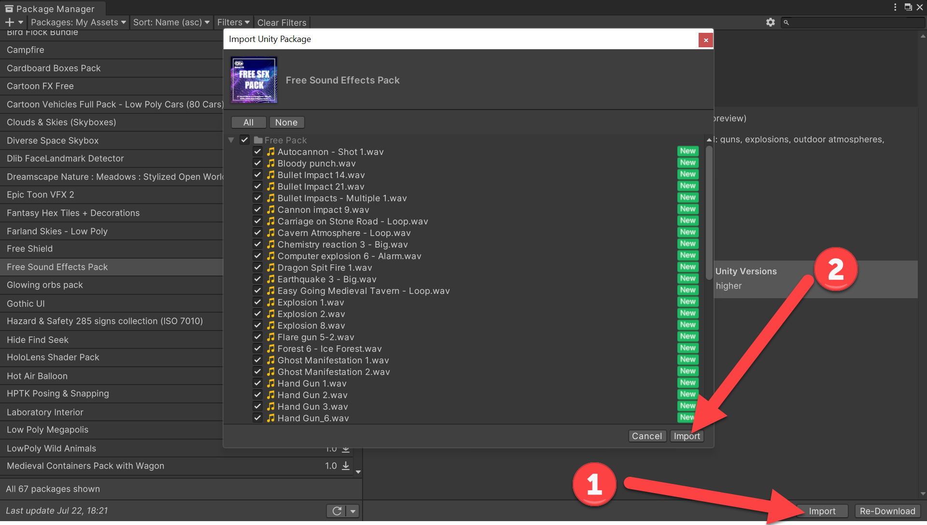Collapse the Free Pack folder tree
This screenshot has width=927, height=525.
pos(231,140)
